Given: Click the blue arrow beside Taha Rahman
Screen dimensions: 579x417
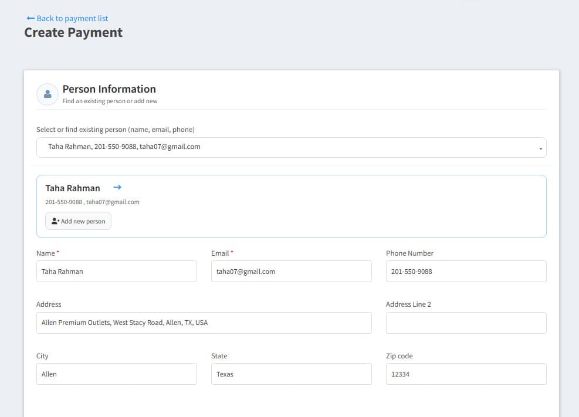Looking at the screenshot, I should pyautogui.click(x=117, y=188).
